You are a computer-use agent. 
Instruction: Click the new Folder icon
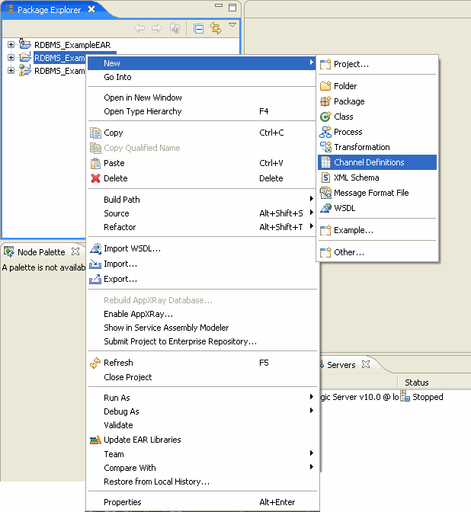tap(325, 86)
